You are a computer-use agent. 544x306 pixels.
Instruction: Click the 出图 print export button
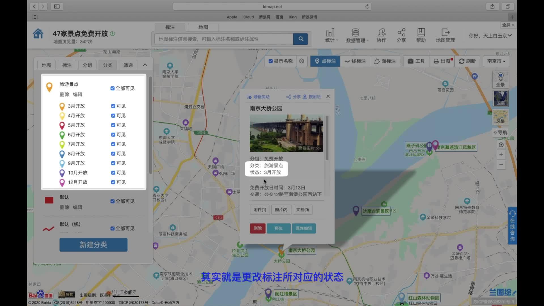(442, 61)
